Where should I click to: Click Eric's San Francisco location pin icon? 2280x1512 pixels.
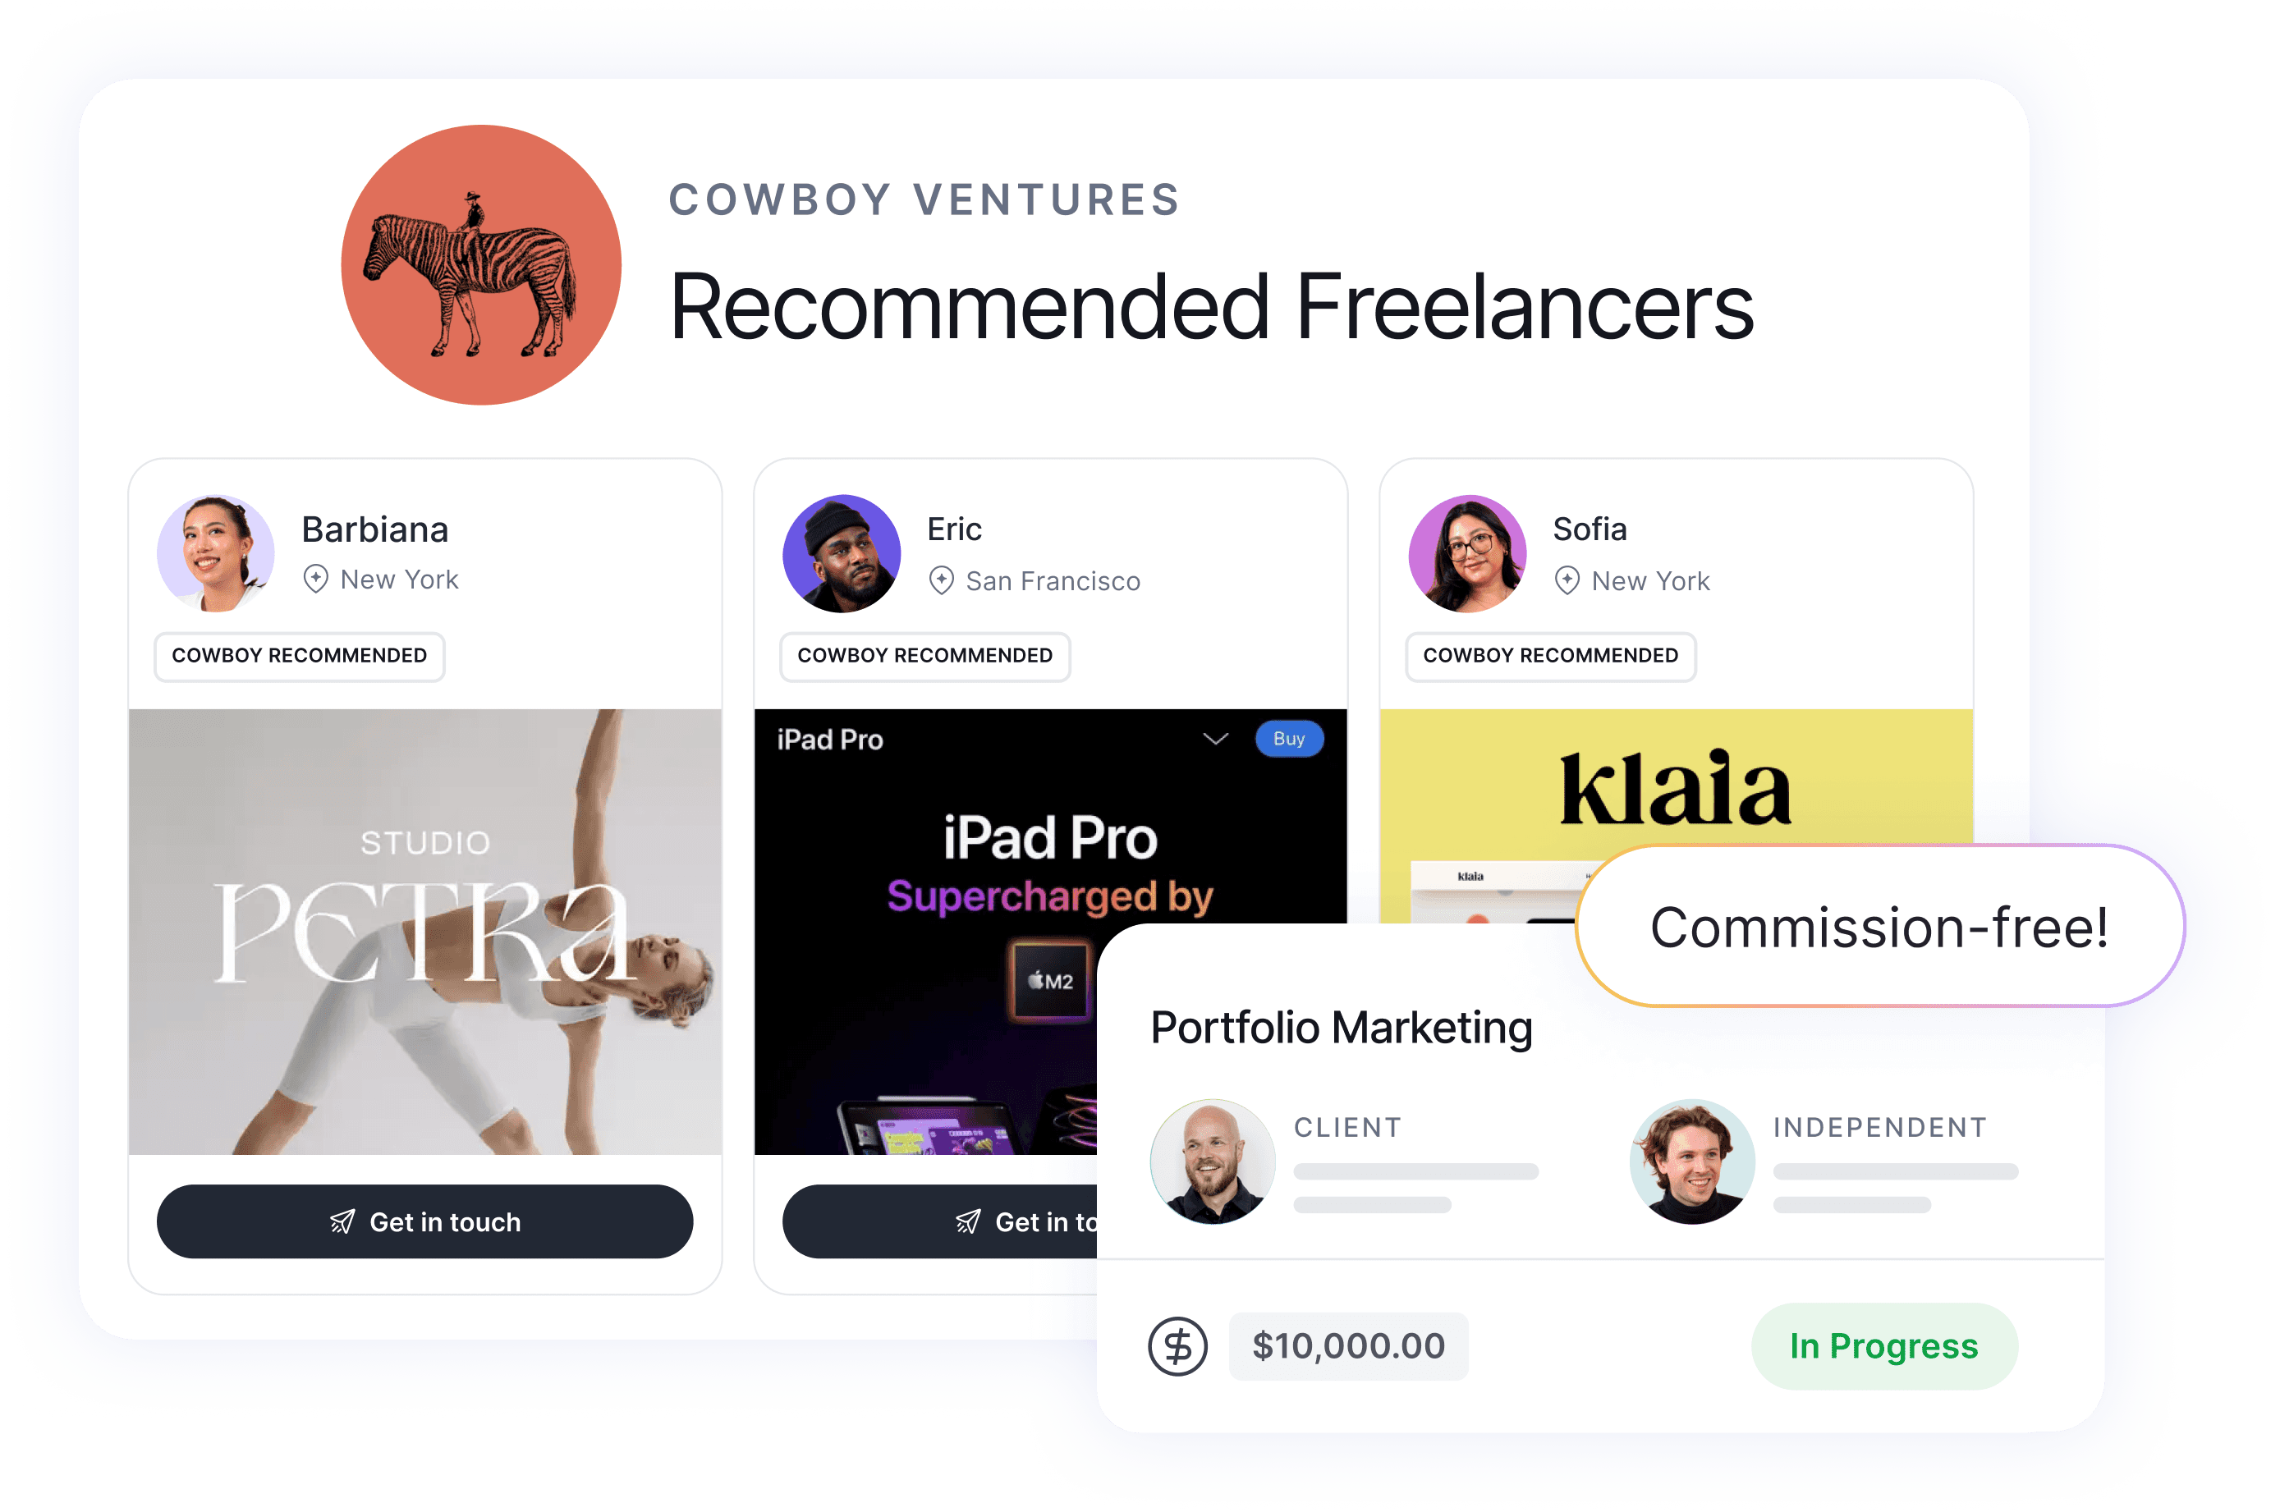pos(940,580)
